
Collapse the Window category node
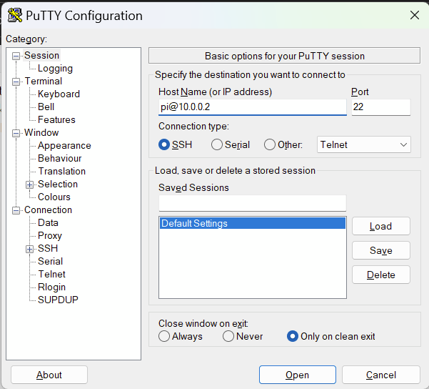16,133
